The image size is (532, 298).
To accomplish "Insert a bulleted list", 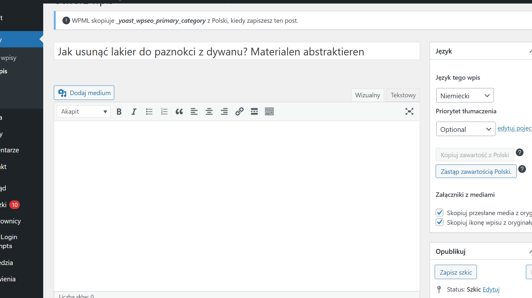I will pos(149,112).
